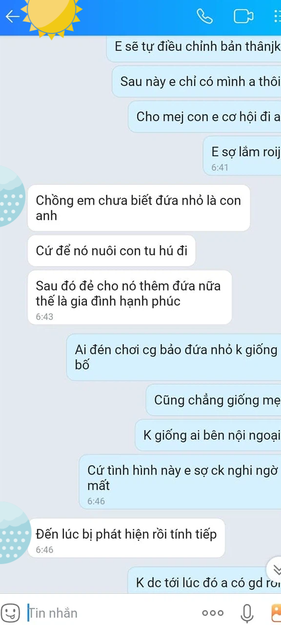Open the emoji sticker picker
Viewport: 281px width, 625px height.
coord(12,612)
